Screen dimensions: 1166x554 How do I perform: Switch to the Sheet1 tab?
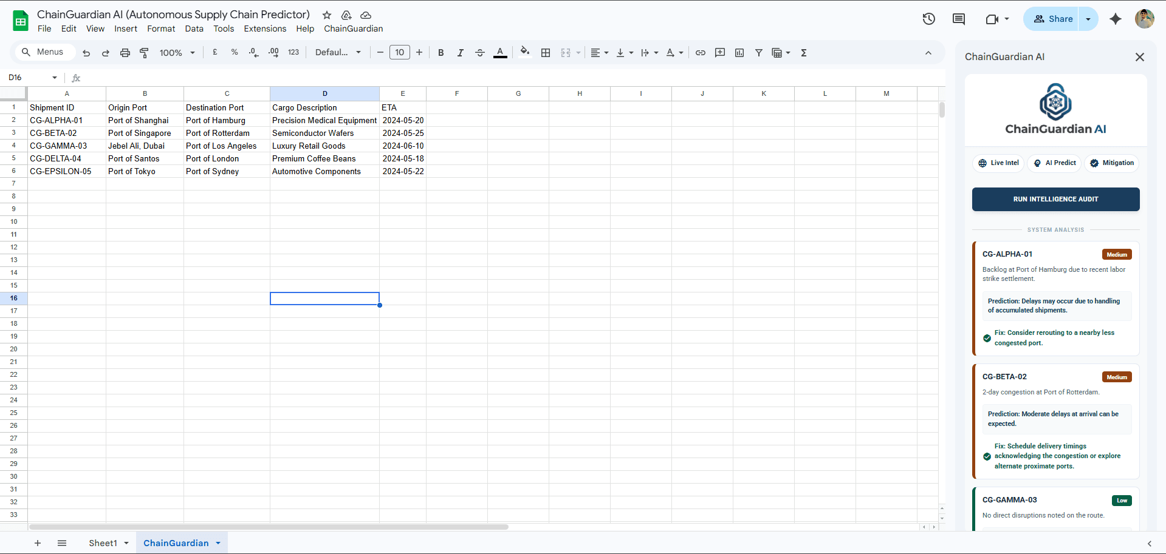[103, 543]
